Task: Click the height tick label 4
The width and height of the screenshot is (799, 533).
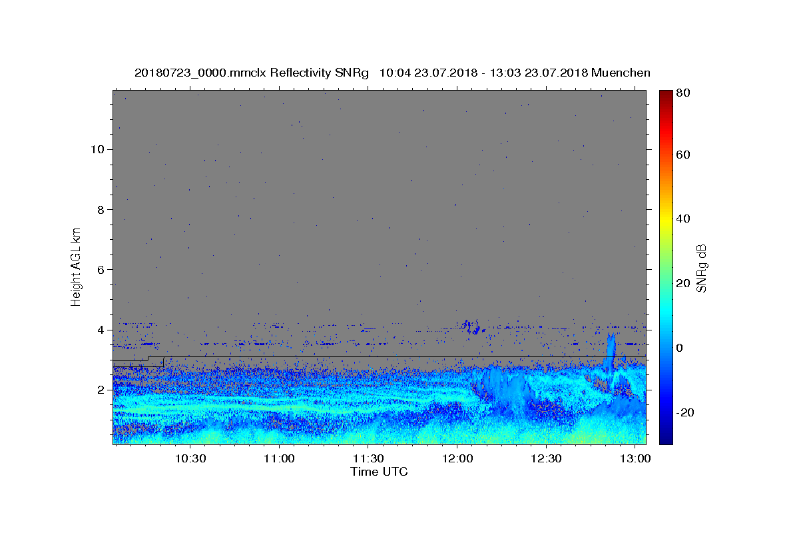Action: 103,330
